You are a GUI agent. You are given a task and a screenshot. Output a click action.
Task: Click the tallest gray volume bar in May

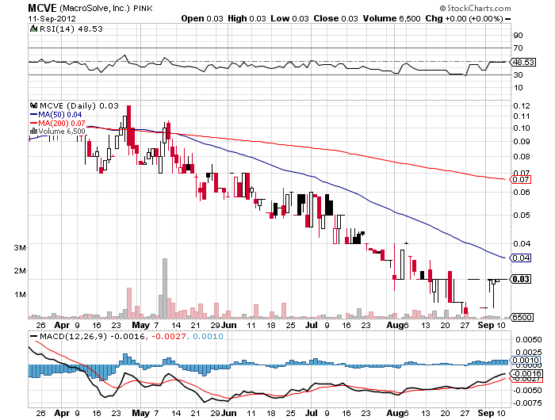(165, 288)
